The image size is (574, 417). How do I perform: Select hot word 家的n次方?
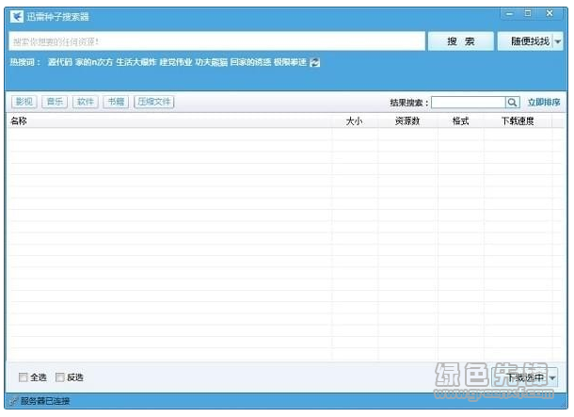click(x=94, y=62)
